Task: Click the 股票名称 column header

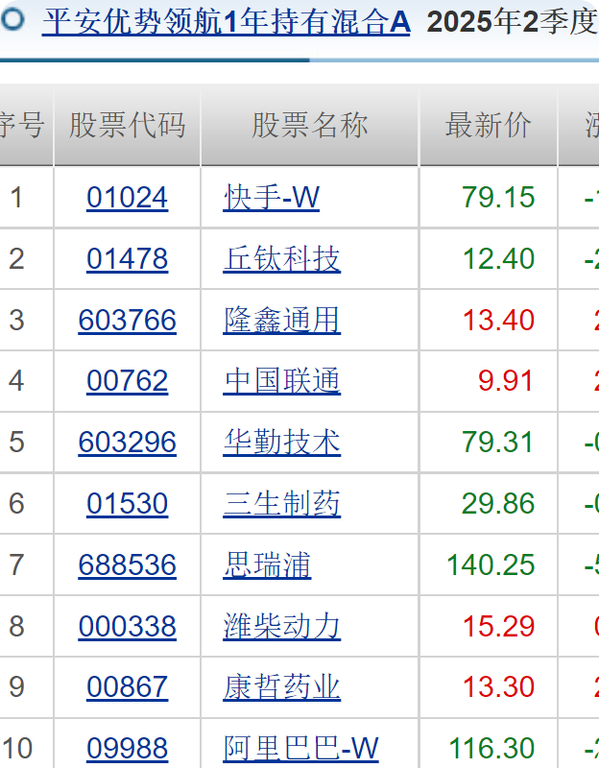Action: pyautogui.click(x=309, y=125)
